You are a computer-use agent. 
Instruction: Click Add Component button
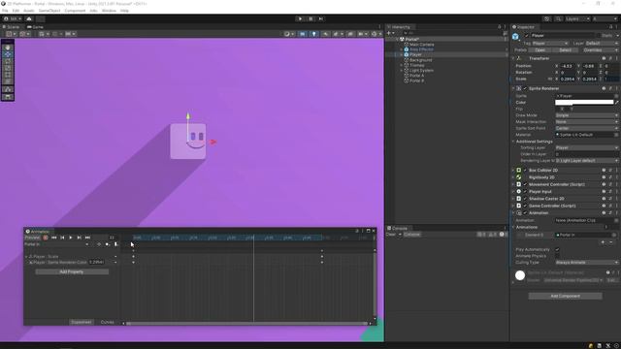[565, 296]
